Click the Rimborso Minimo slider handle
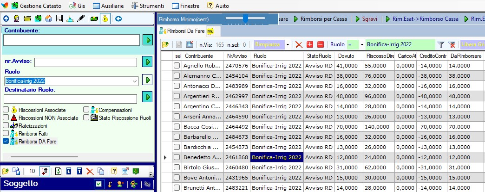Viewport: 485px width, 192px height. pyautogui.click(x=245, y=19)
